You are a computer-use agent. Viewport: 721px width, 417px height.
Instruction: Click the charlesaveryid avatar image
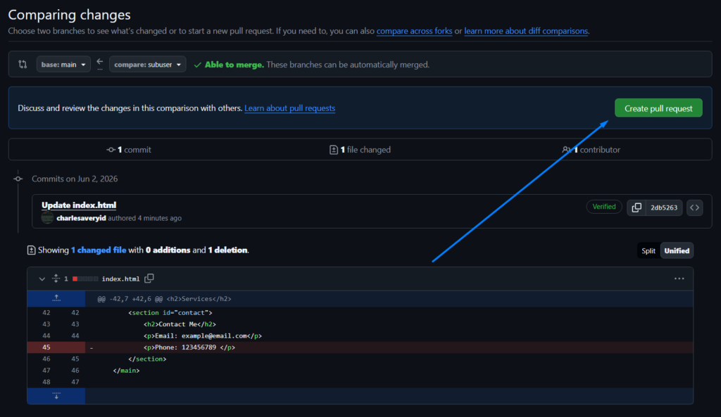(x=47, y=218)
